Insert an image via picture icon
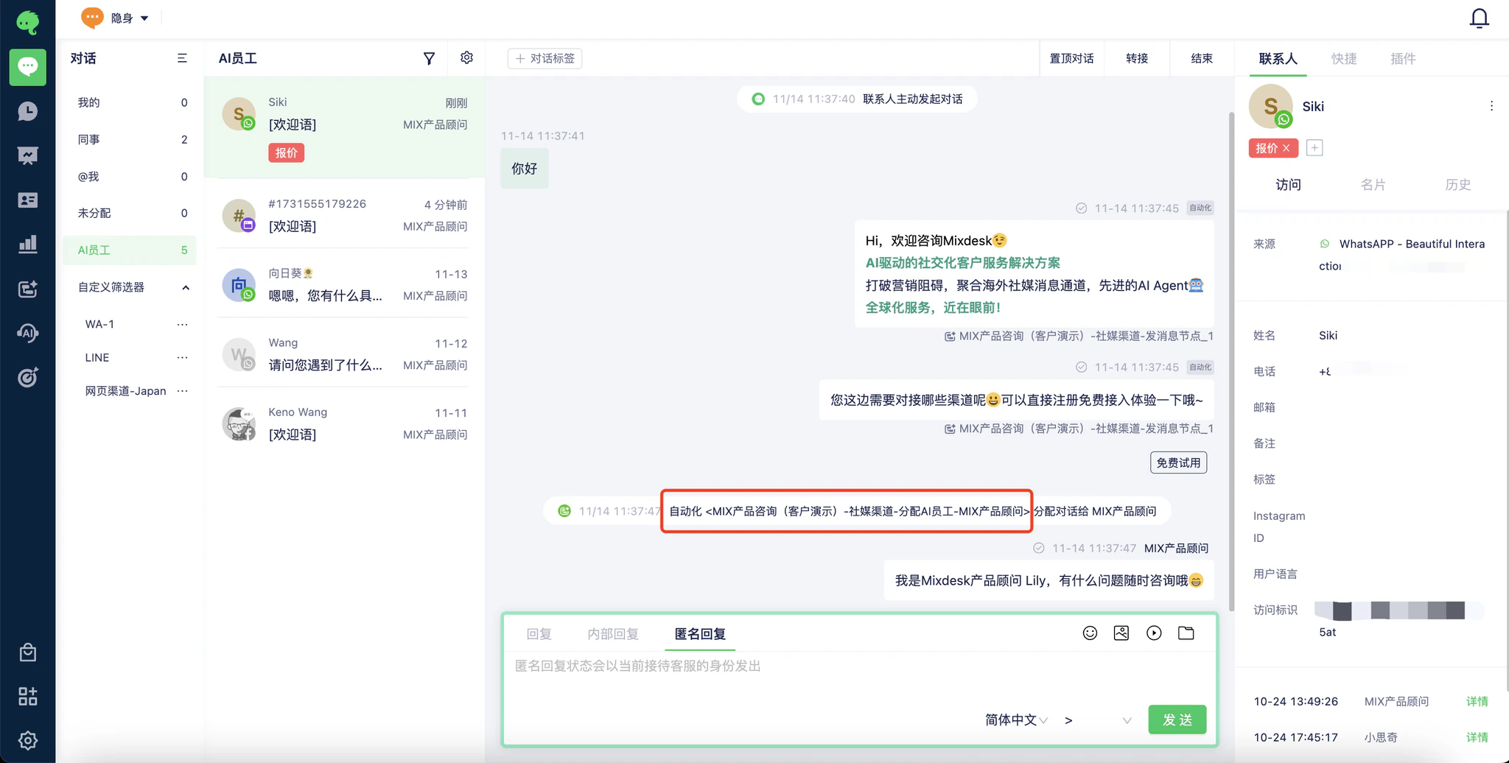 (1121, 633)
